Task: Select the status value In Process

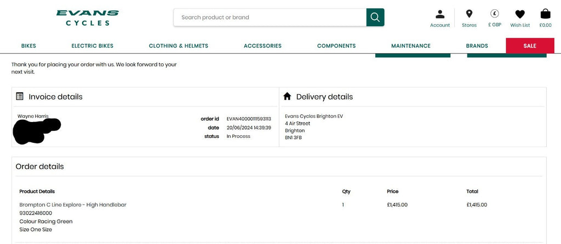Action: (x=238, y=136)
